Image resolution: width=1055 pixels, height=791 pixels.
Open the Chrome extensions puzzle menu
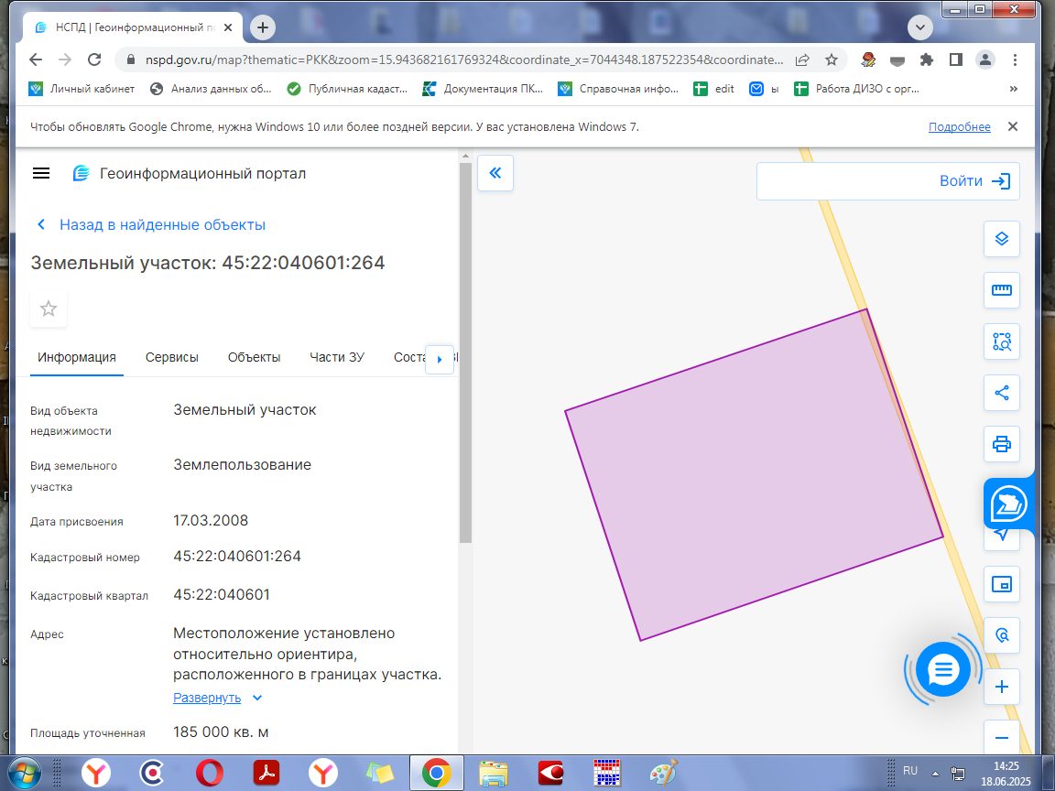[x=927, y=60]
